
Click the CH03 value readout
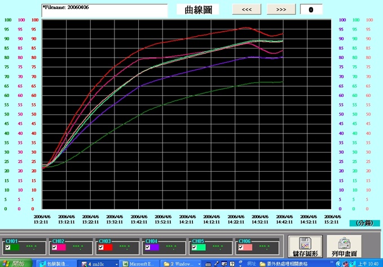125,247
